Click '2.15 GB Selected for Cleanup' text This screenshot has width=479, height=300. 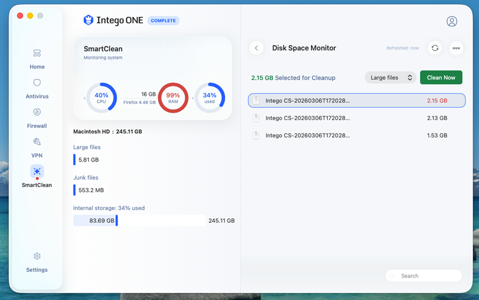293,78
